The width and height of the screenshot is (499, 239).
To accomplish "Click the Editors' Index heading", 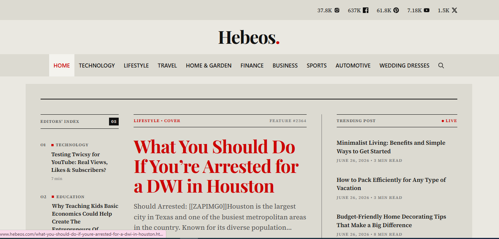I will pyautogui.click(x=60, y=122).
